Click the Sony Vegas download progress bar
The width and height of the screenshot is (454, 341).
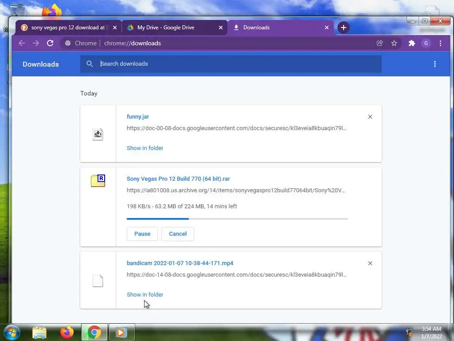tap(238, 219)
